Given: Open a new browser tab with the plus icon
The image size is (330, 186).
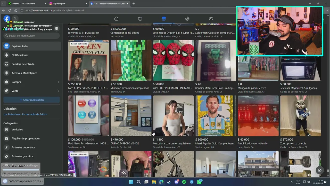Looking at the screenshot, I should click(x=134, y=4).
